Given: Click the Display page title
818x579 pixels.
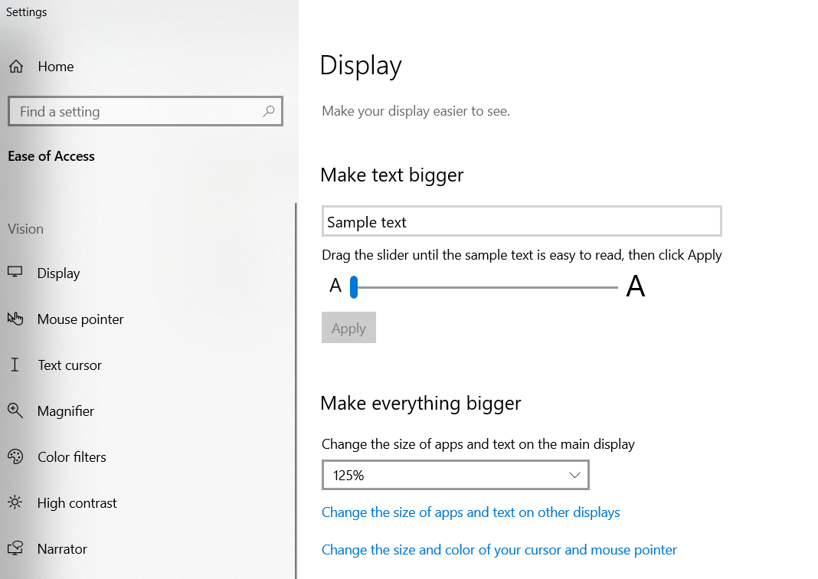Looking at the screenshot, I should [x=361, y=66].
